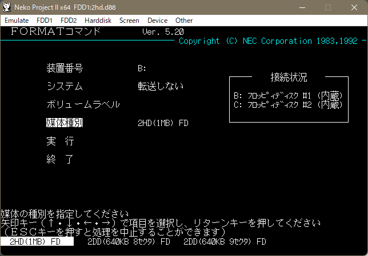Choose 2DD(640KB 8セクタ) FD option

click(129, 242)
